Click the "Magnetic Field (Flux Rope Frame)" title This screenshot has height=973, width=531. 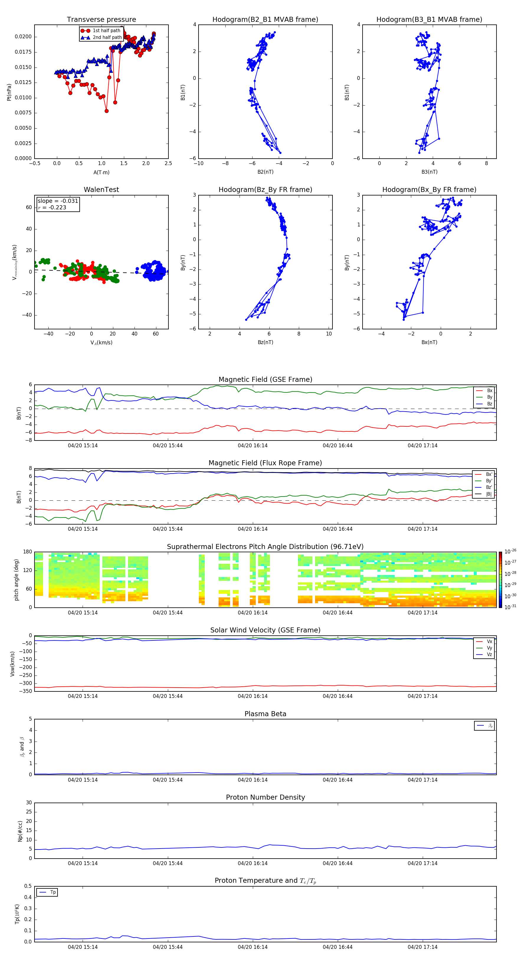click(x=265, y=463)
